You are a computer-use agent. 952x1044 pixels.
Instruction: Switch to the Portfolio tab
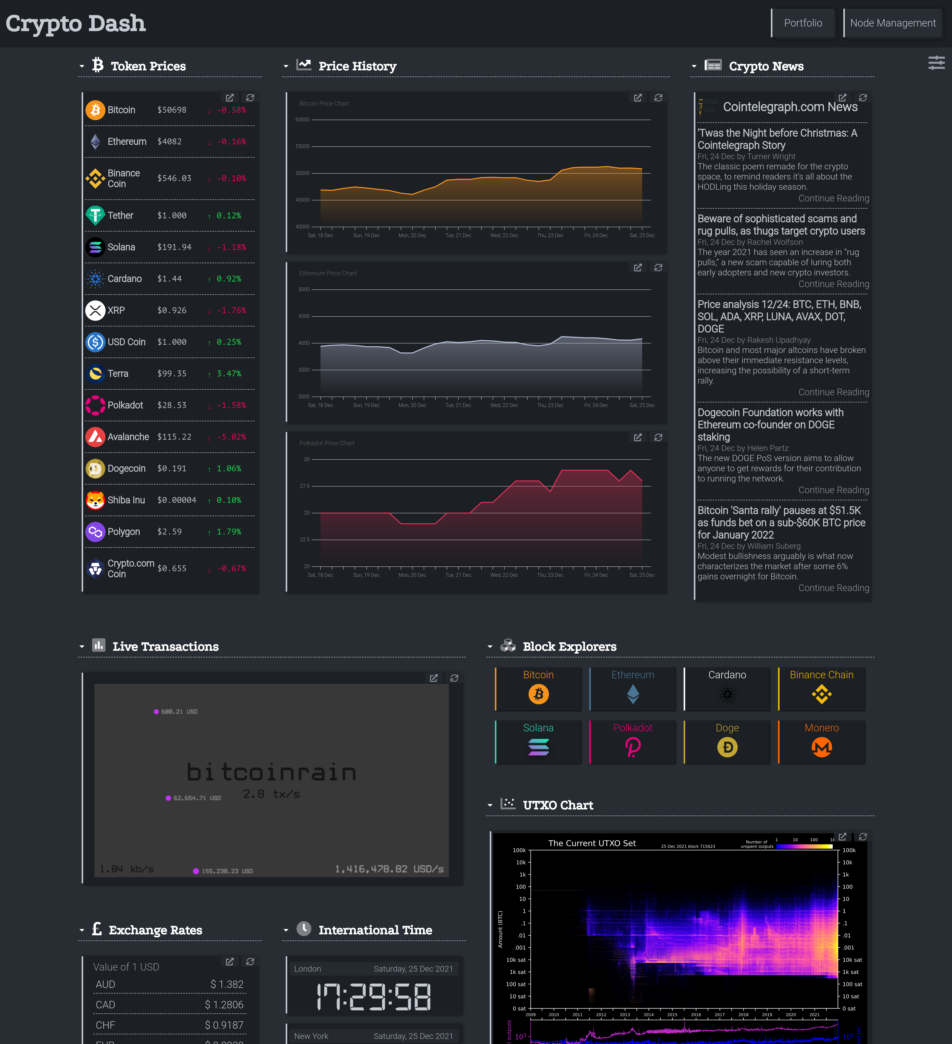click(x=803, y=23)
